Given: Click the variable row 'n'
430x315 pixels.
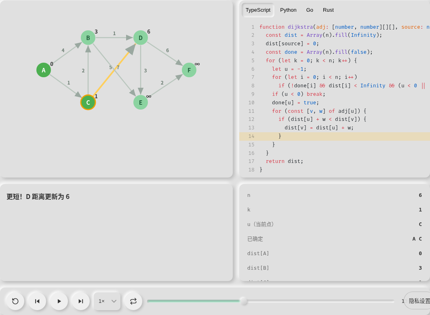Looking at the screenshot, I should [335, 195].
